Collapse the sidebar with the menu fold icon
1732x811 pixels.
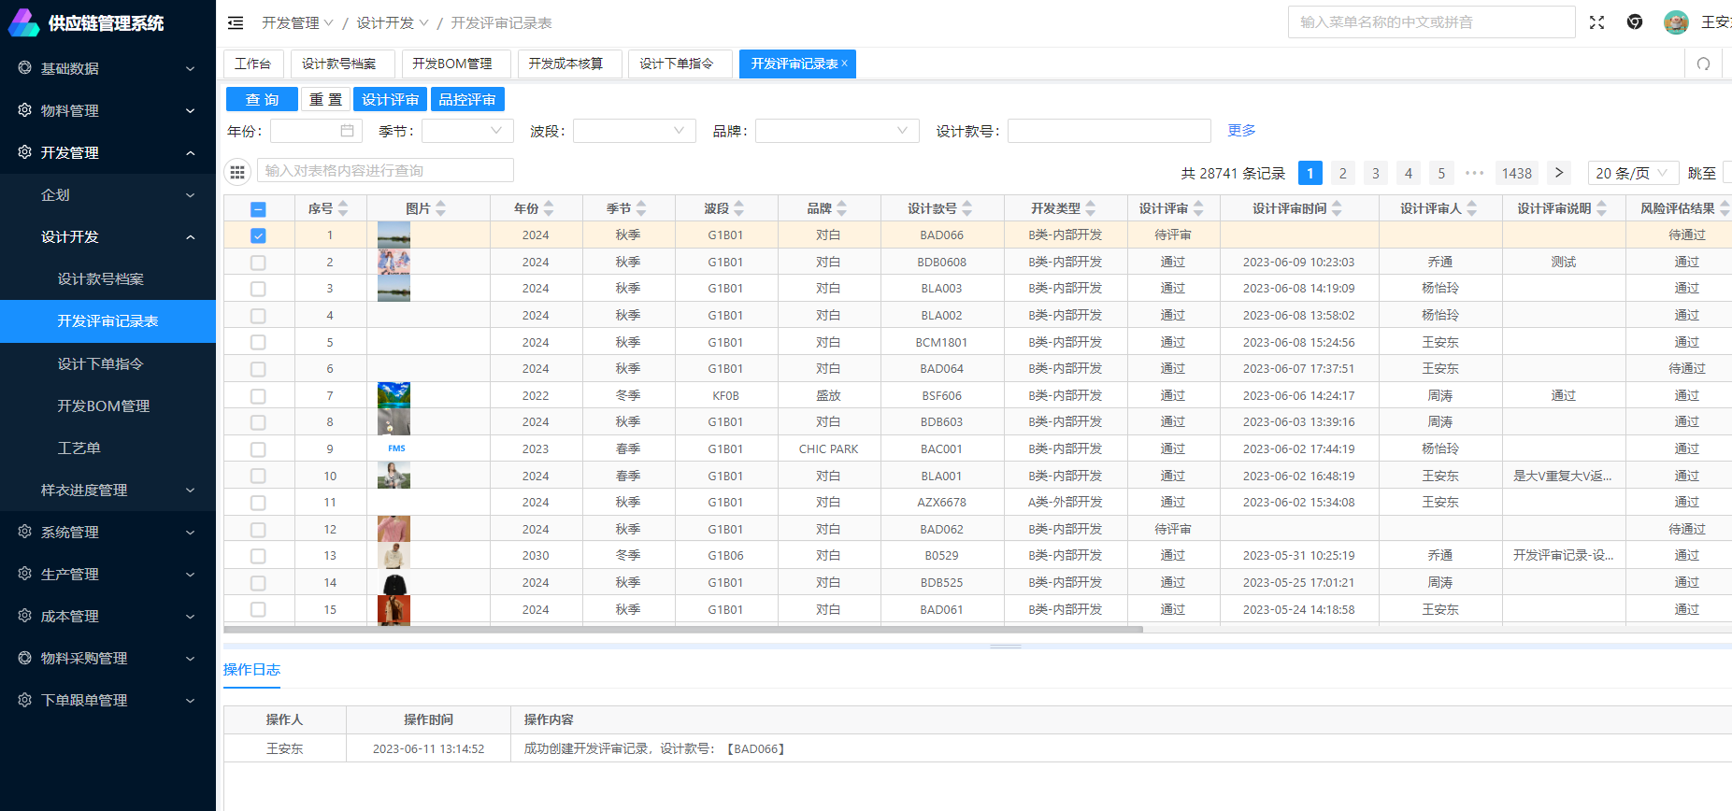pos(236,22)
